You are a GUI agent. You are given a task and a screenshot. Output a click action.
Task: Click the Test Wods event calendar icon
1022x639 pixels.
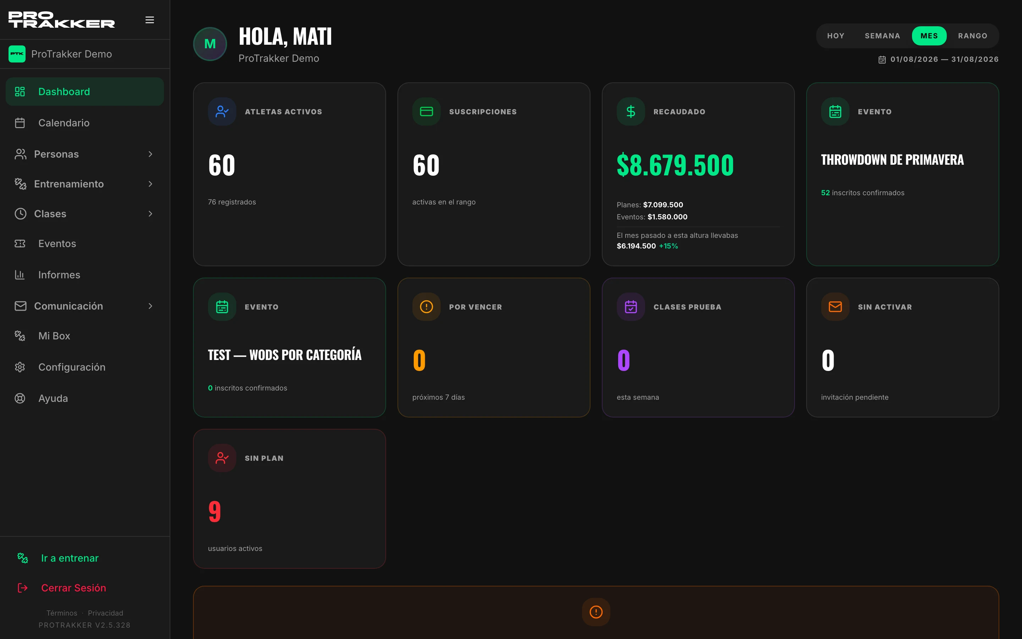[222, 307]
